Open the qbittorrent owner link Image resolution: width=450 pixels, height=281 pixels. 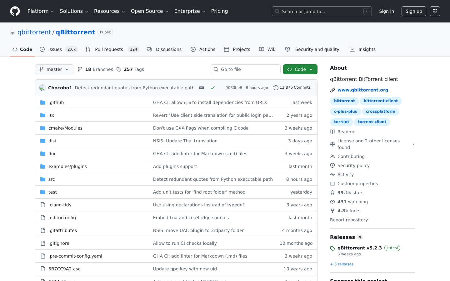pyautogui.click(x=34, y=32)
